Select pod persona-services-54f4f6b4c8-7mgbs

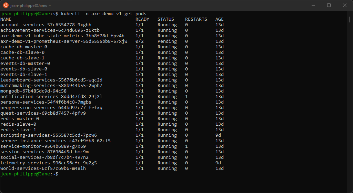click(x=46, y=102)
